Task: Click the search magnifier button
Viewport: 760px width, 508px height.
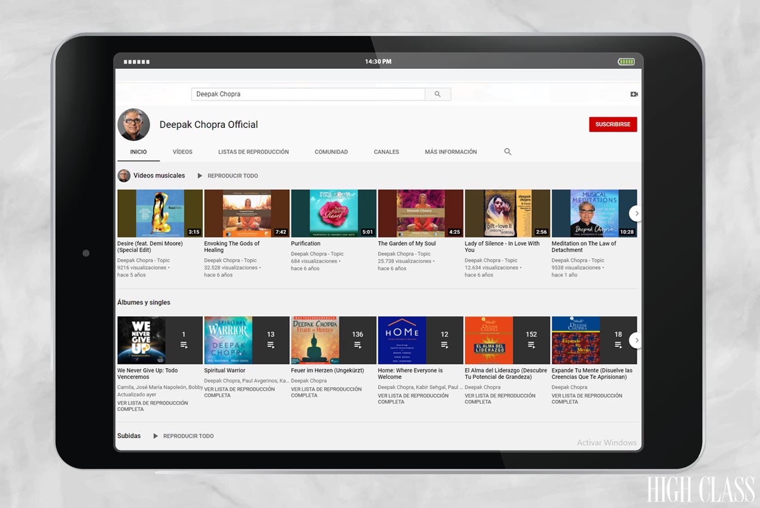Action: [x=437, y=94]
